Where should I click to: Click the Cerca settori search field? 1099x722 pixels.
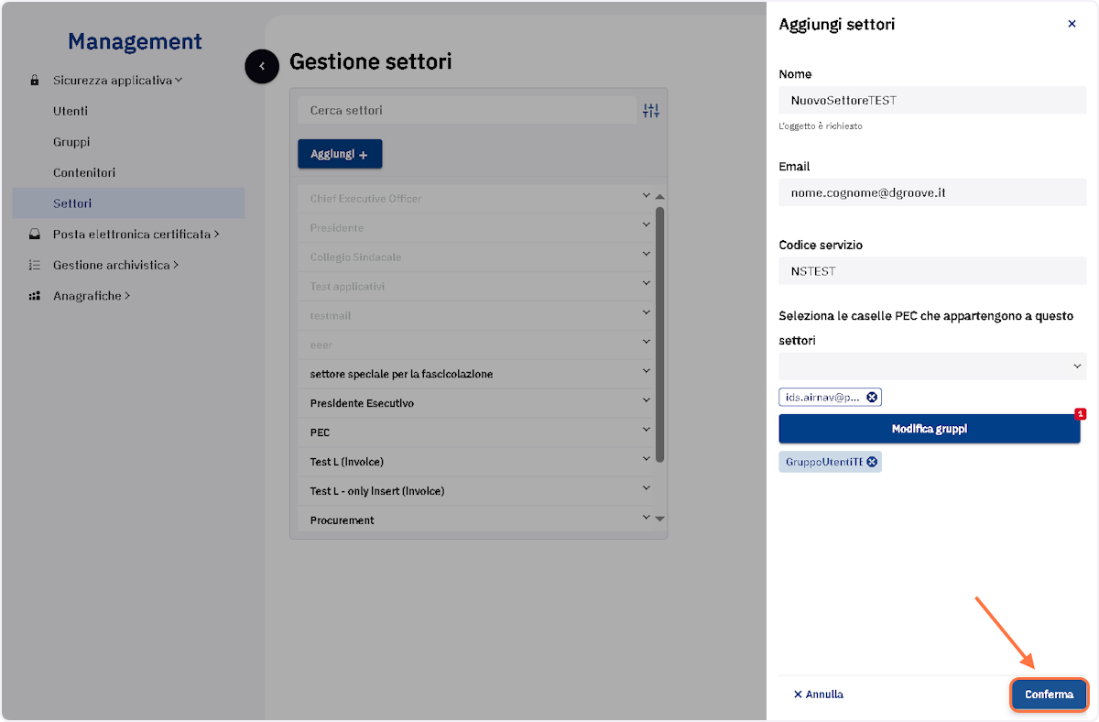466,111
